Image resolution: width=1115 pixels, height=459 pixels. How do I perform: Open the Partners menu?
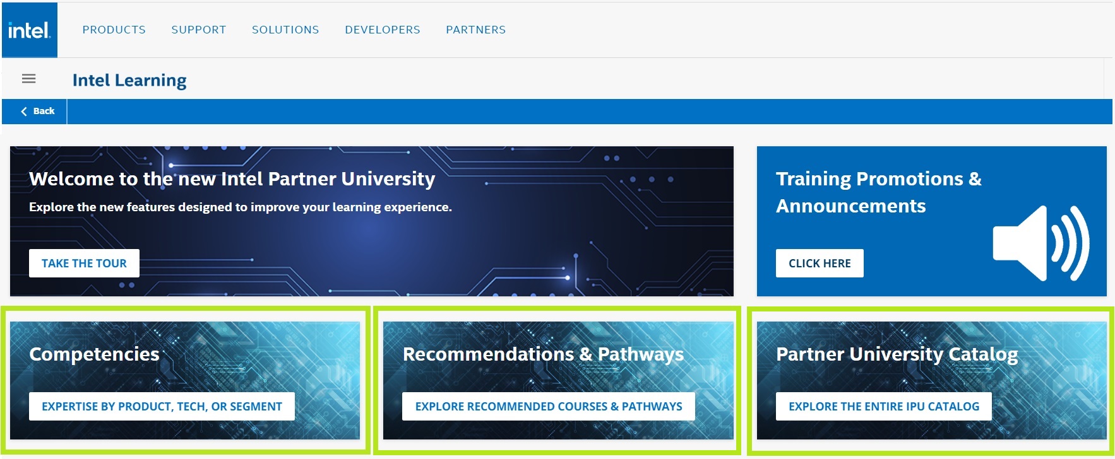(476, 30)
